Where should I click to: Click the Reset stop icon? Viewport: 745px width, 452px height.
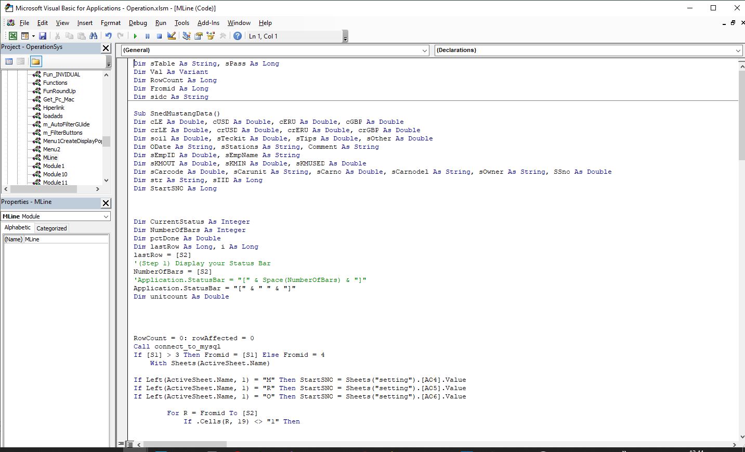click(x=159, y=36)
